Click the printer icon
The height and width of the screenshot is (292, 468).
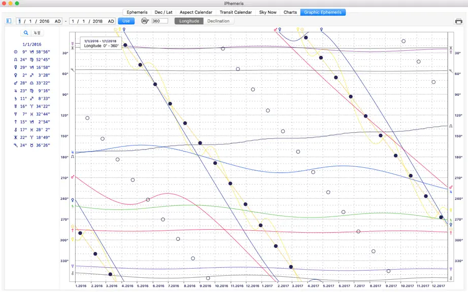coord(458,21)
